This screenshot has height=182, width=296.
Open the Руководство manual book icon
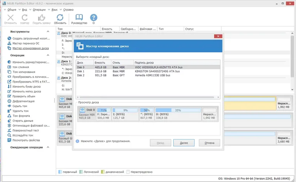point(79,17)
